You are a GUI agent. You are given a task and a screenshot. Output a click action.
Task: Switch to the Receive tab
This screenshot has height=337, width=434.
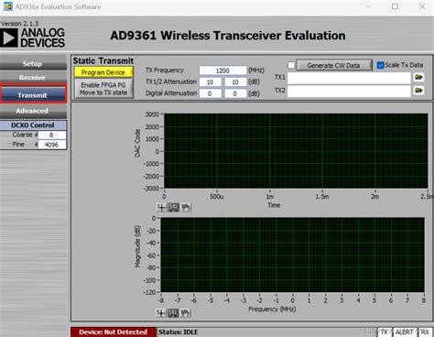(x=33, y=78)
